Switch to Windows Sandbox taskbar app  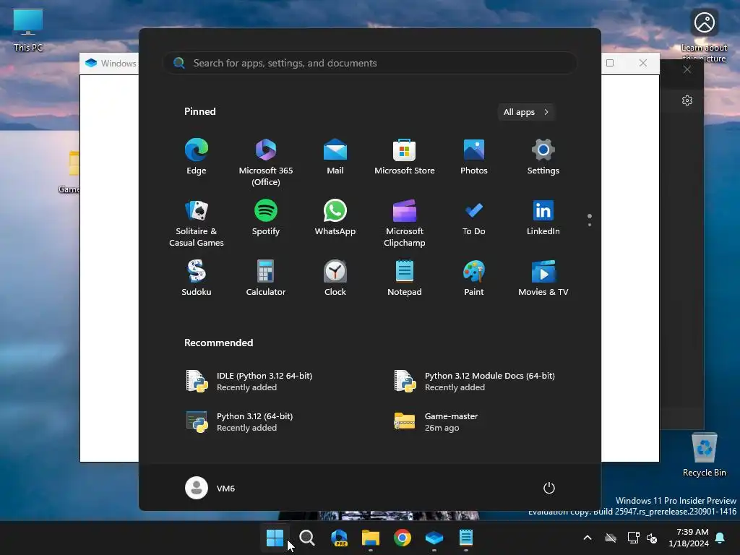(x=434, y=538)
